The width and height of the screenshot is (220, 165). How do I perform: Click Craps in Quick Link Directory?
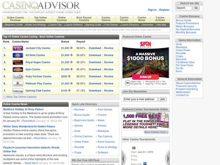point(78,153)
